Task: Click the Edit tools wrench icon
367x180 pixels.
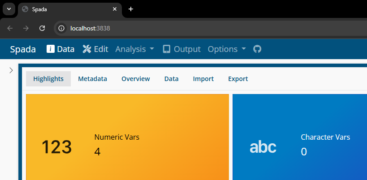Action: pyautogui.click(x=87, y=49)
